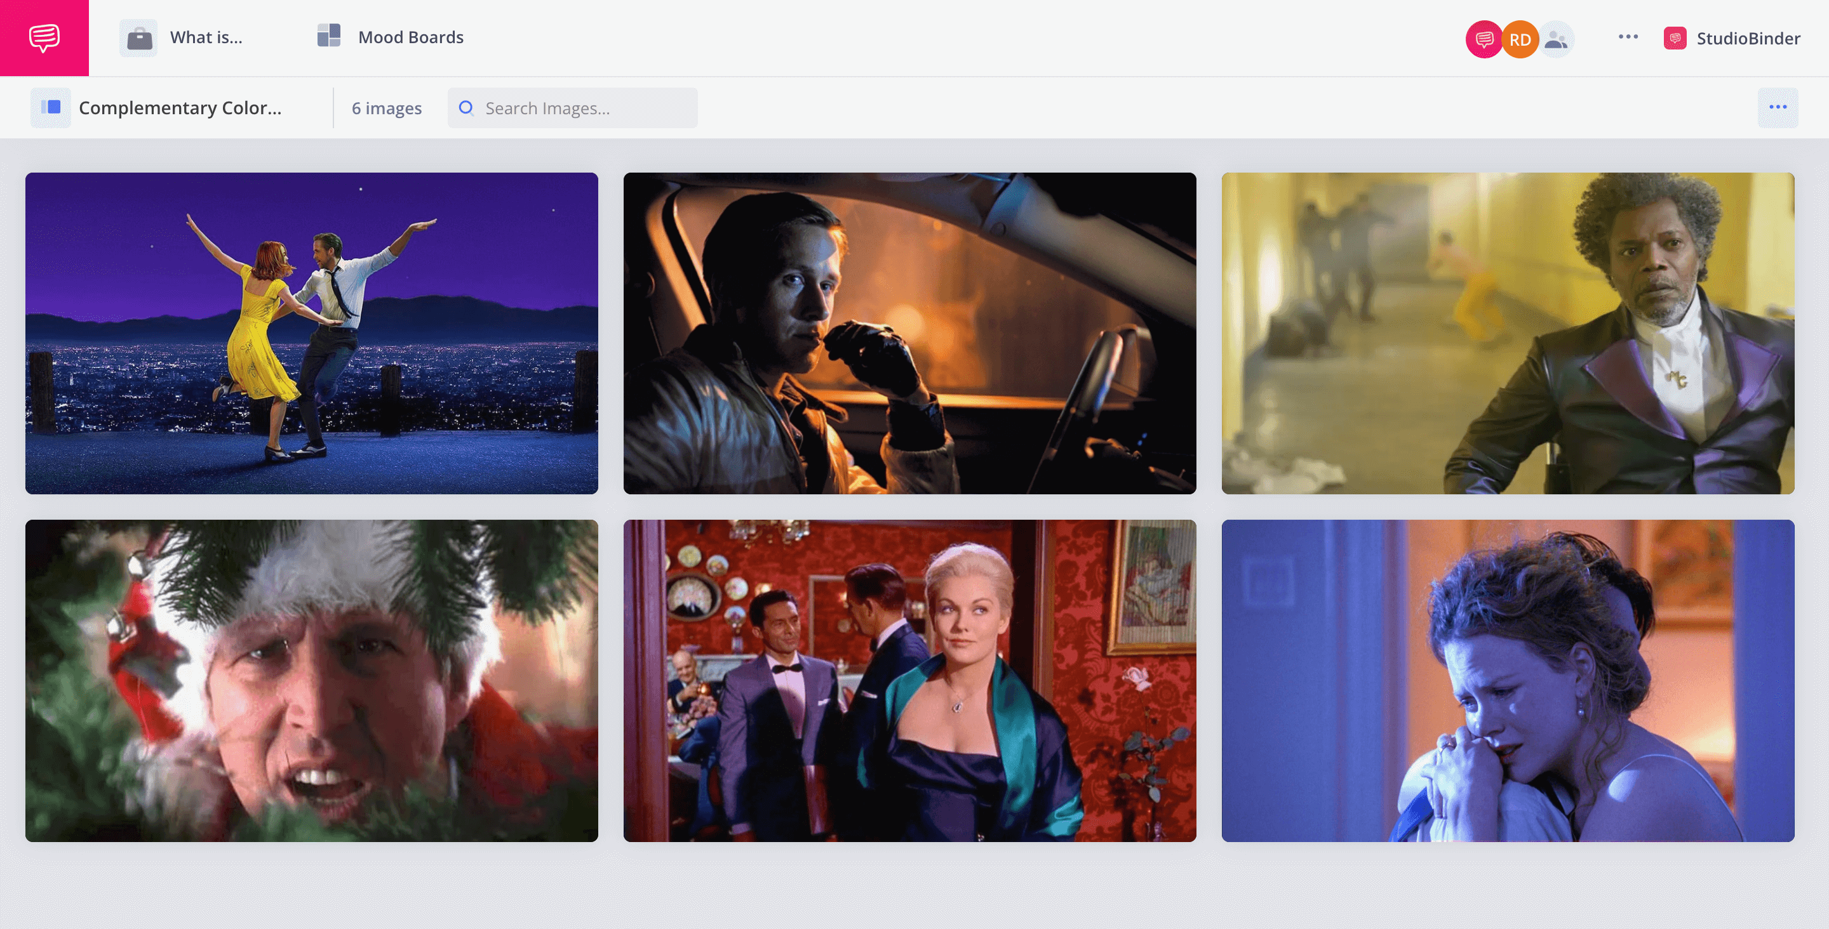The image size is (1829, 929).
Task: Open the RD user avatar
Action: (1520, 39)
